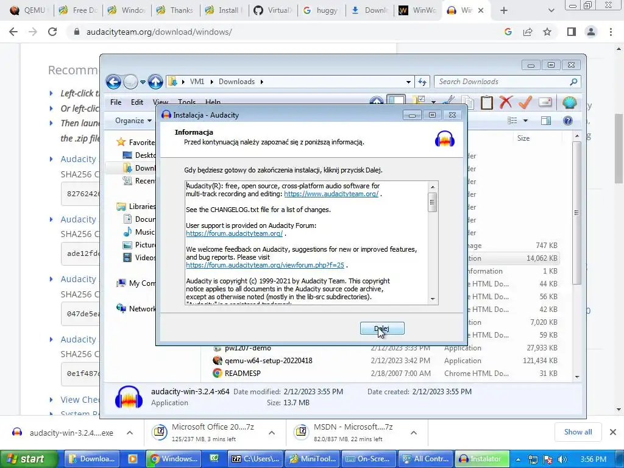Expand the arrow after the Downloads breadcrumb
The width and height of the screenshot is (624, 468).
point(262,82)
